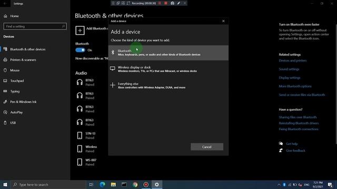Turn off the Bluetooth toggle switch
This screenshot has height=189, width=337.
click(81, 50)
